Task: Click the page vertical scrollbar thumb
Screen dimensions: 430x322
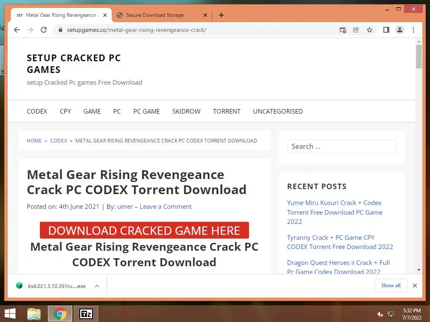Action: coord(419,57)
